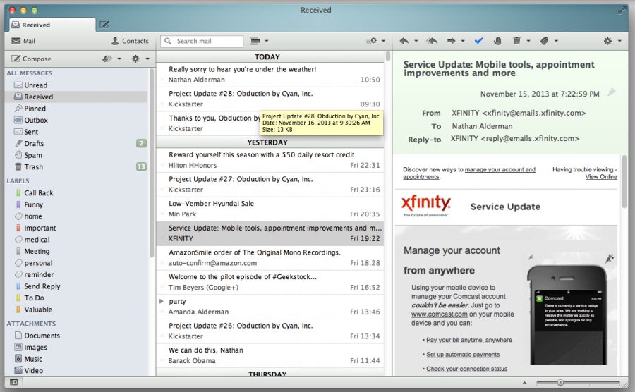Open label tag dropdown arrow

[x=556, y=41]
